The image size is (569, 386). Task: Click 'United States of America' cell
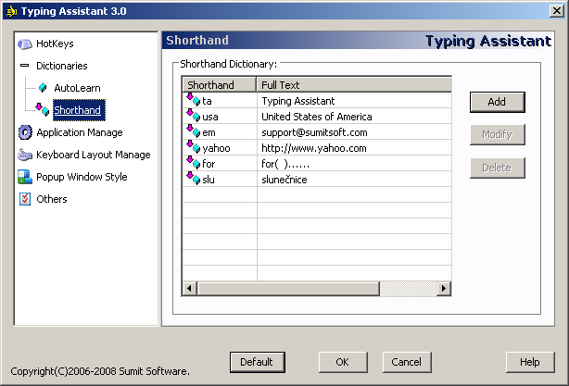(354, 117)
